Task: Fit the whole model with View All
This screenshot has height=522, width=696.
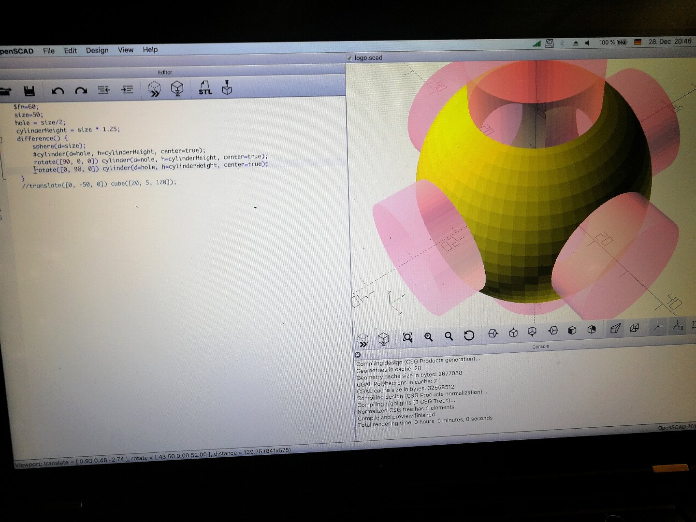Action: [407, 337]
